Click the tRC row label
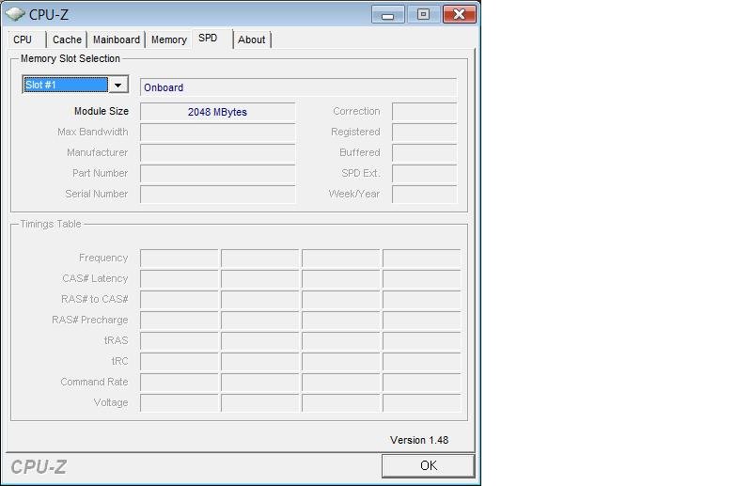Image resolution: width=752 pixels, height=486 pixels. click(120, 361)
